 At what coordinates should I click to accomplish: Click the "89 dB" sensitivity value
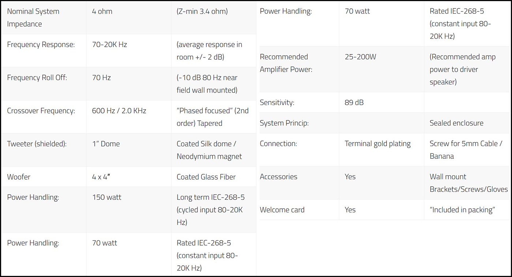(x=354, y=102)
